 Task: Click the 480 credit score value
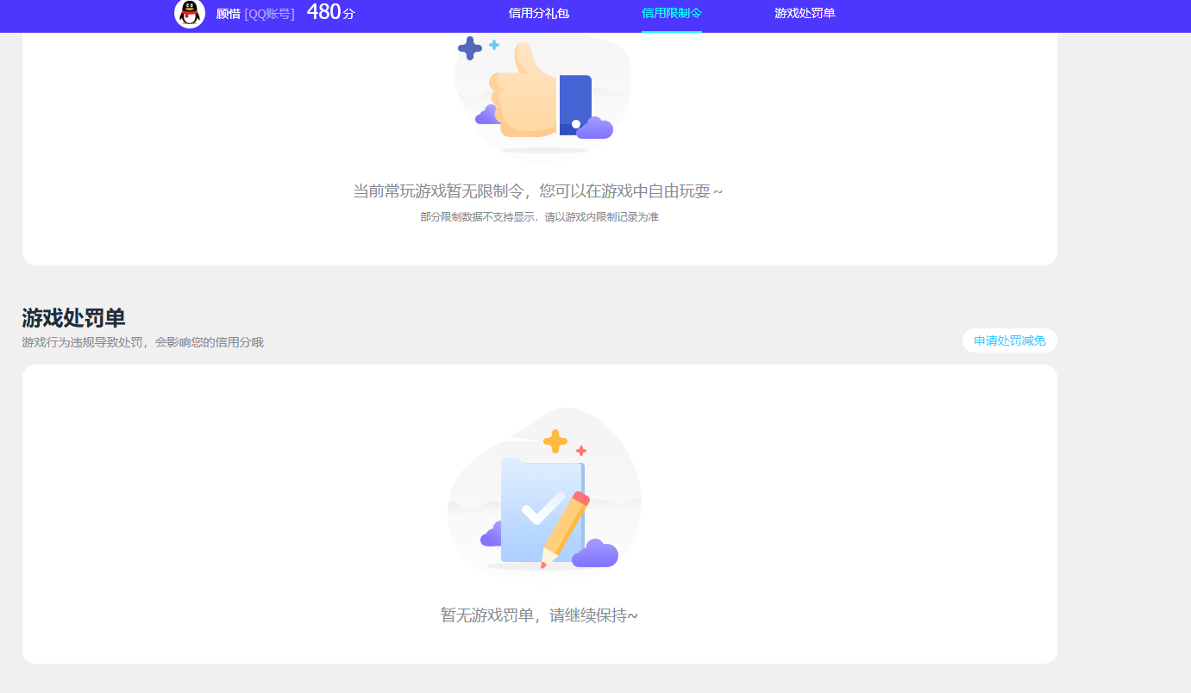(x=324, y=12)
